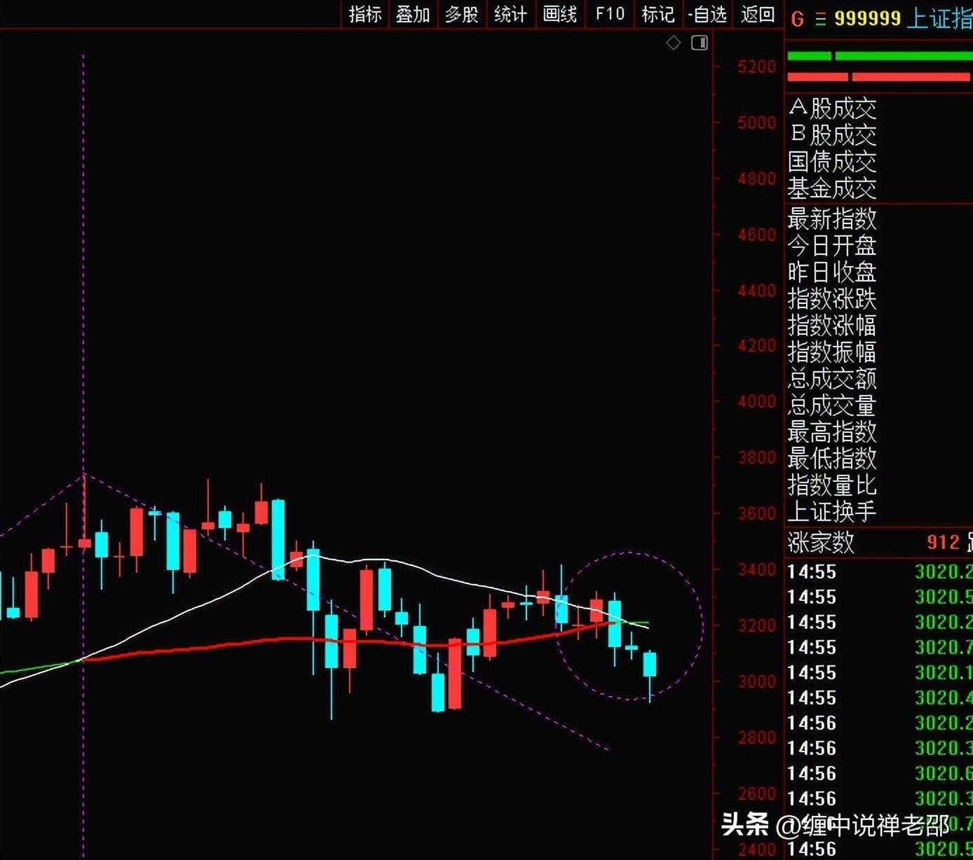Open the 统计 statistics menu
The width and height of the screenshot is (973, 860).
pyautogui.click(x=510, y=14)
